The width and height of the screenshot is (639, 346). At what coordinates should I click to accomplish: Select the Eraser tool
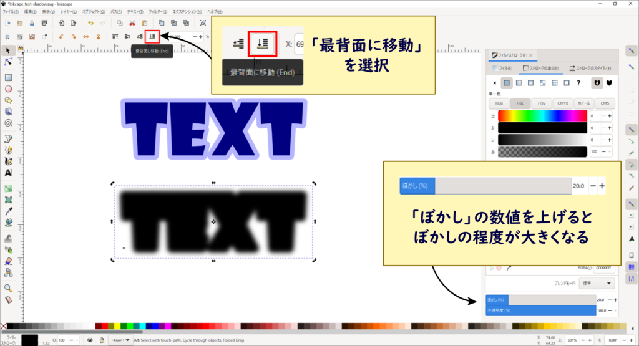(x=8, y=261)
